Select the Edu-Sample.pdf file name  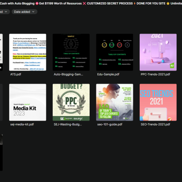coord(108,74)
